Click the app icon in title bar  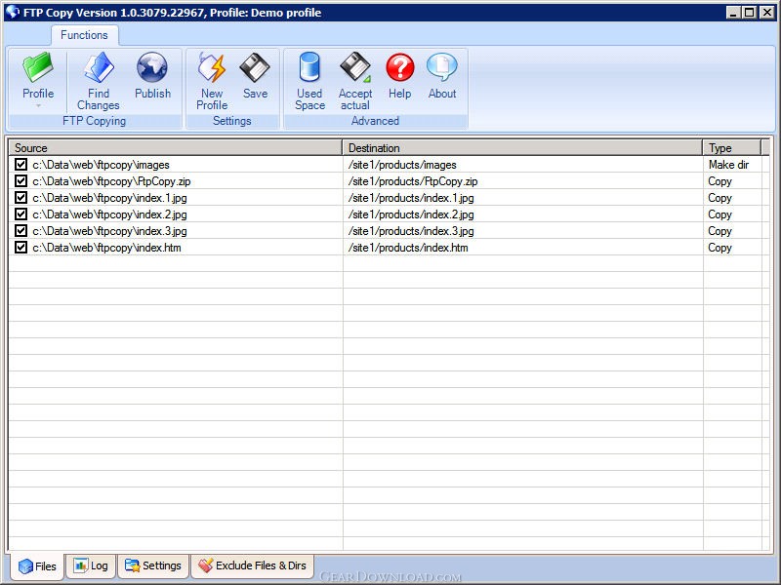coord(13,12)
